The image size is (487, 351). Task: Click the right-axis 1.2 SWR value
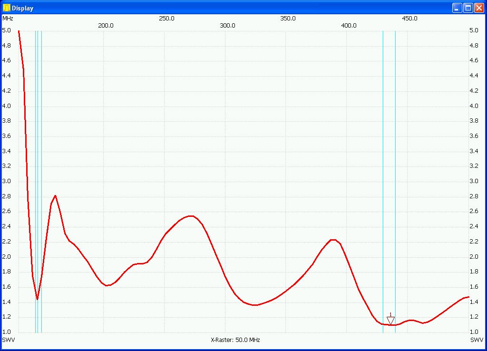pos(474,317)
